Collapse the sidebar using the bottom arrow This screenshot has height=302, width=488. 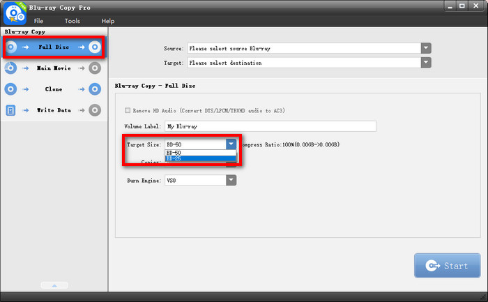point(54,285)
